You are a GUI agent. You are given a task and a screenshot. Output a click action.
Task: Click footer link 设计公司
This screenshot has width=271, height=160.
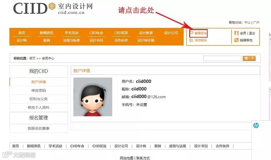coord(121,146)
